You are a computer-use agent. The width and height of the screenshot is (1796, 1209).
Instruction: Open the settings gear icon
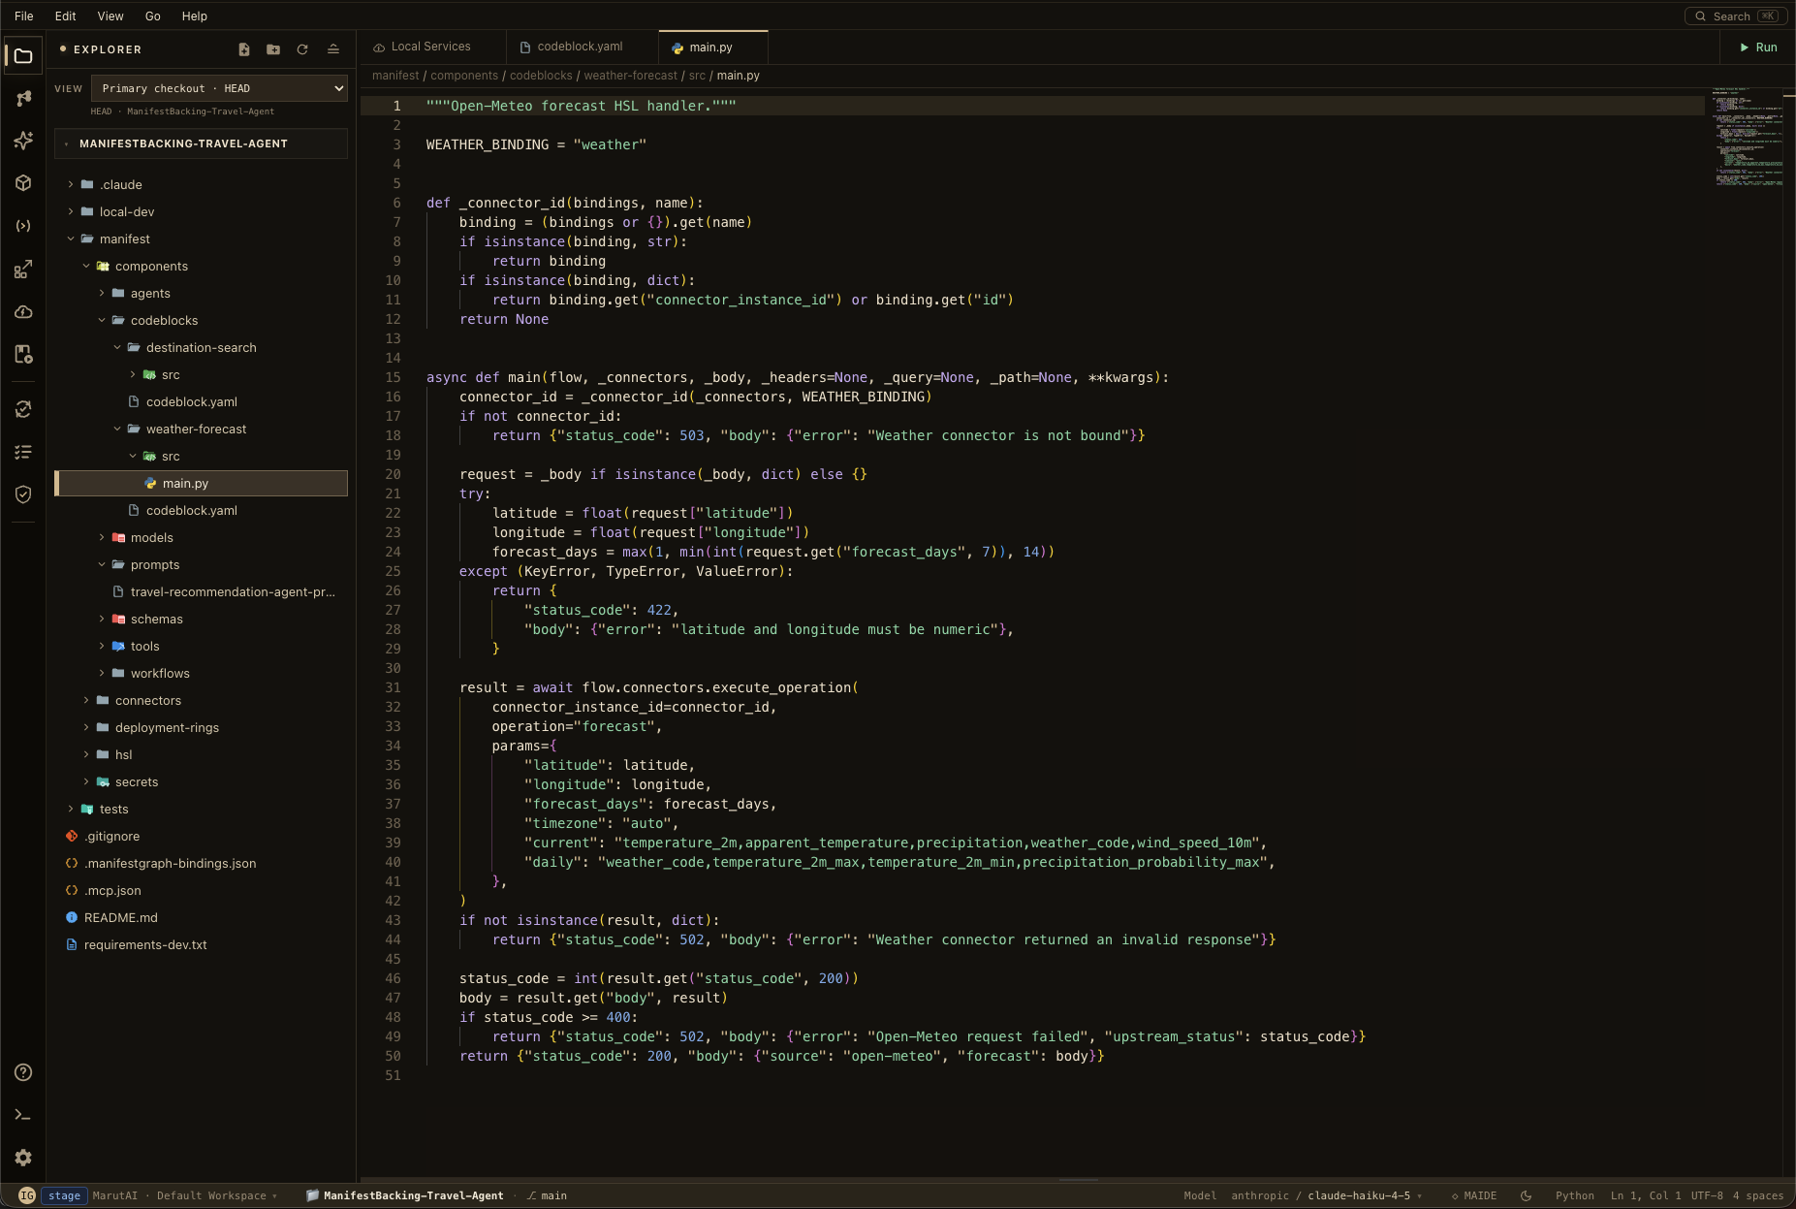[x=23, y=1158]
